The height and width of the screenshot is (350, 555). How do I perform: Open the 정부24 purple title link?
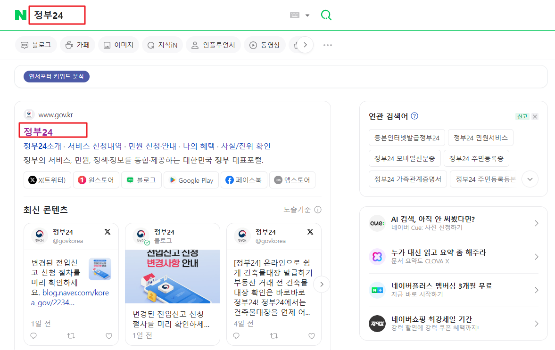38,132
